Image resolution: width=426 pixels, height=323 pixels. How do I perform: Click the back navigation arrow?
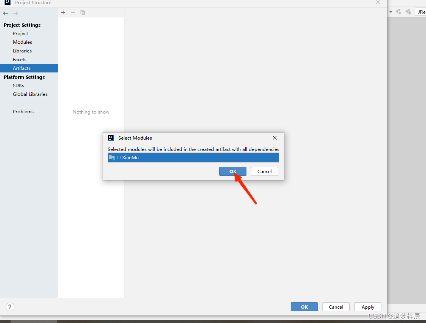[5, 13]
